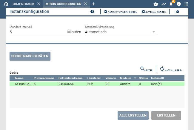Open the store basket icon

[x=155, y=4]
